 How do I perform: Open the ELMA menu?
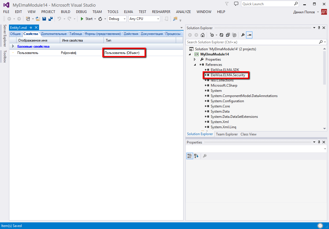pyautogui.click(x=128, y=12)
